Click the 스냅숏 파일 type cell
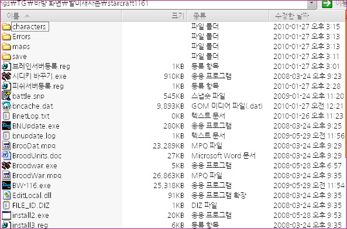Screen dimensions: 347x229 click(x=208, y=96)
